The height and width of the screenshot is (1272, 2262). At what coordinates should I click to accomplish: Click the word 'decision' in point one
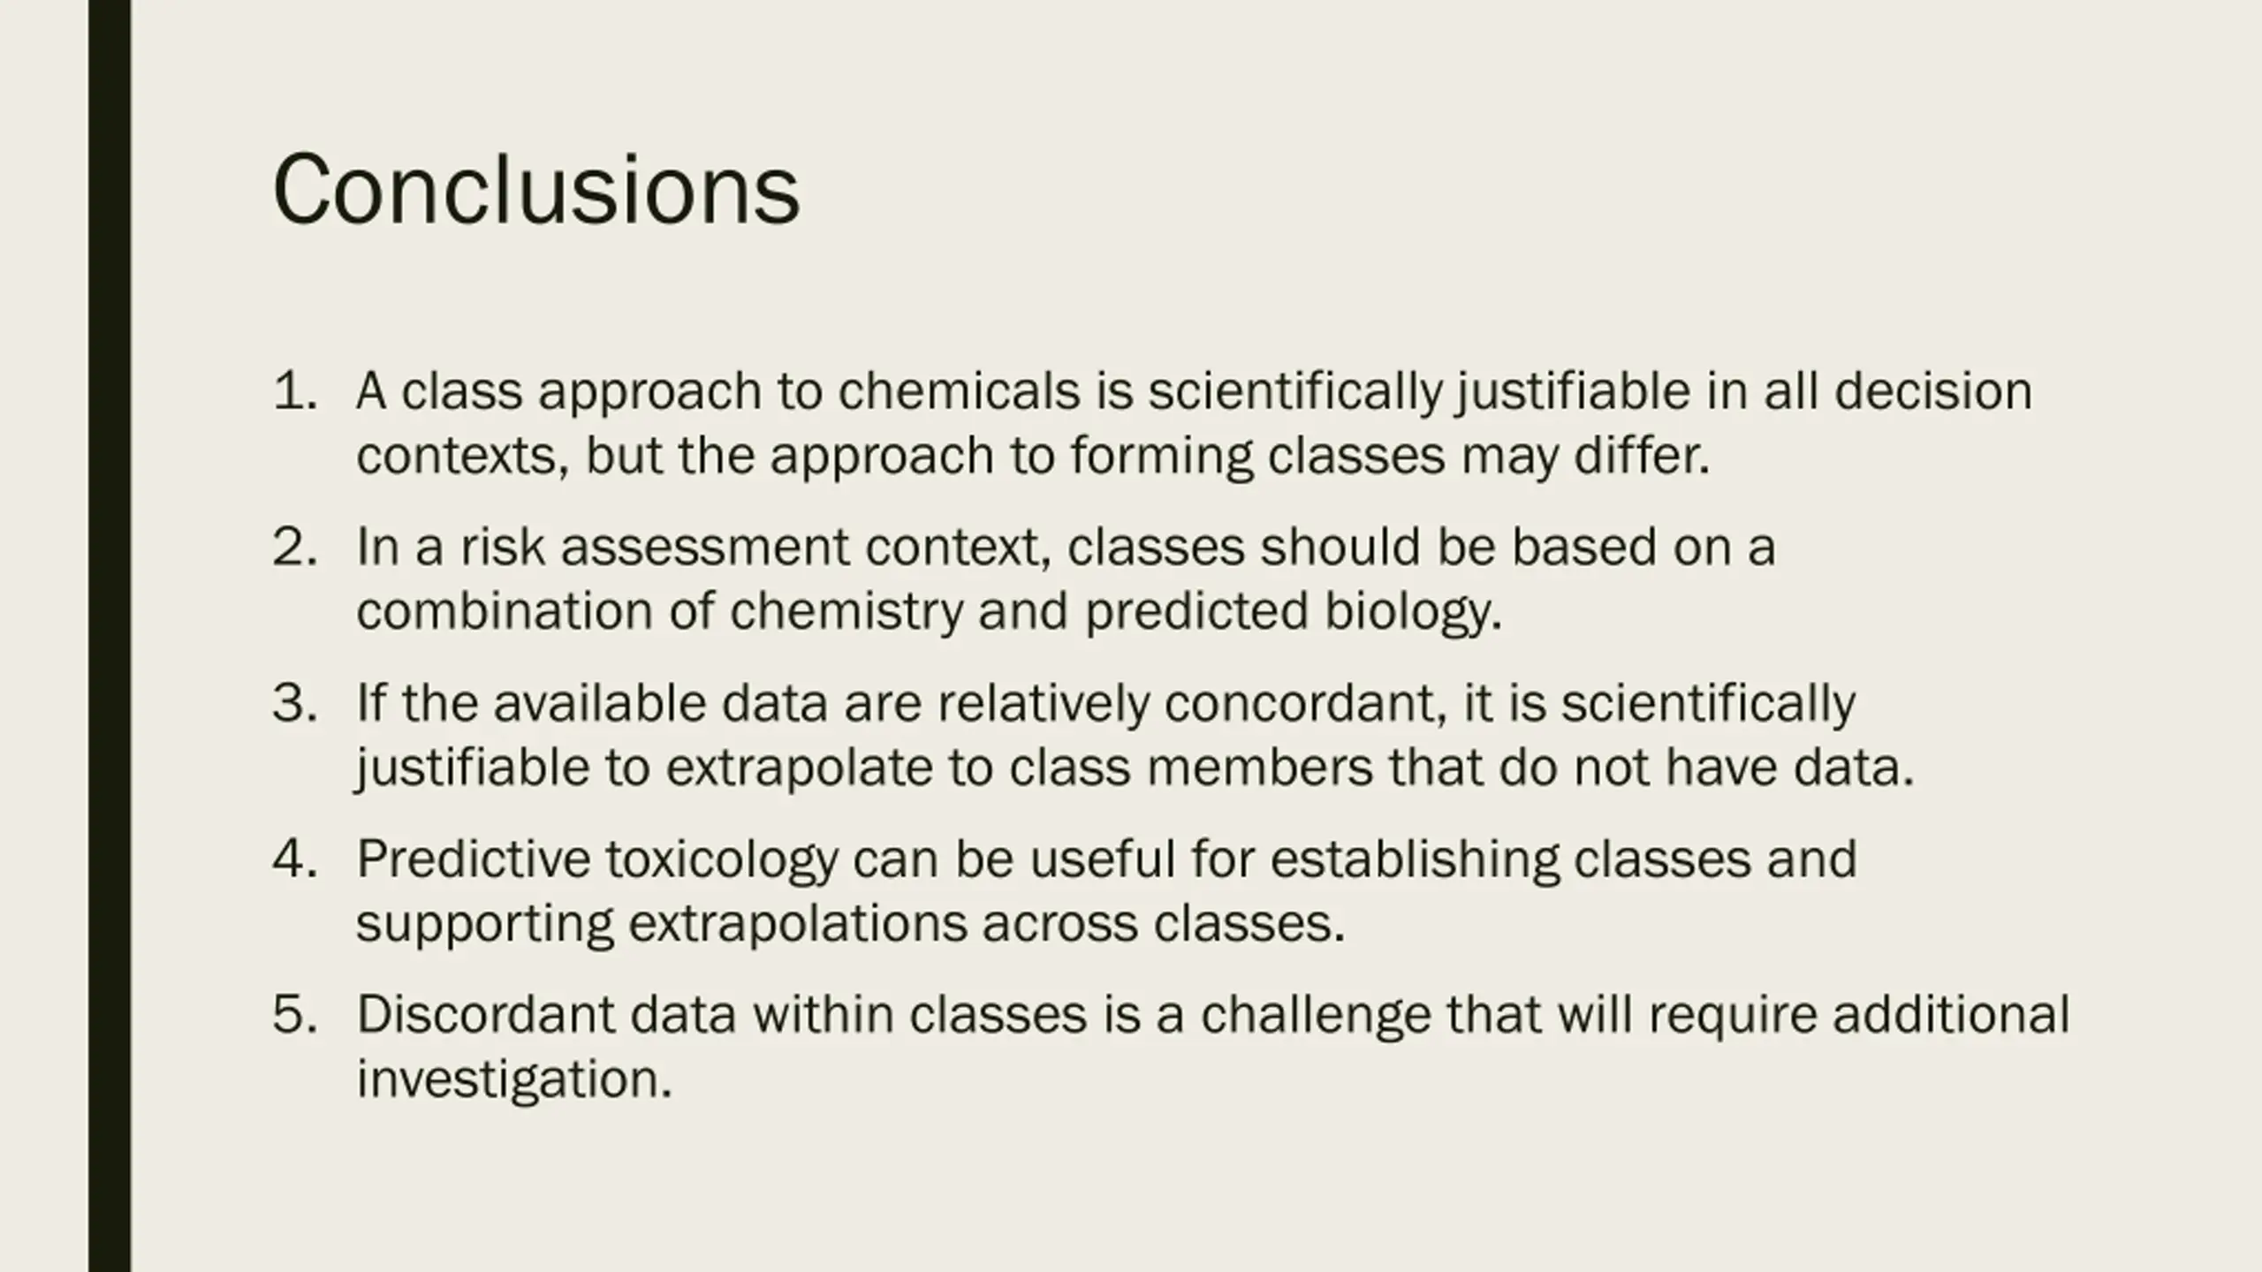(x=1933, y=390)
